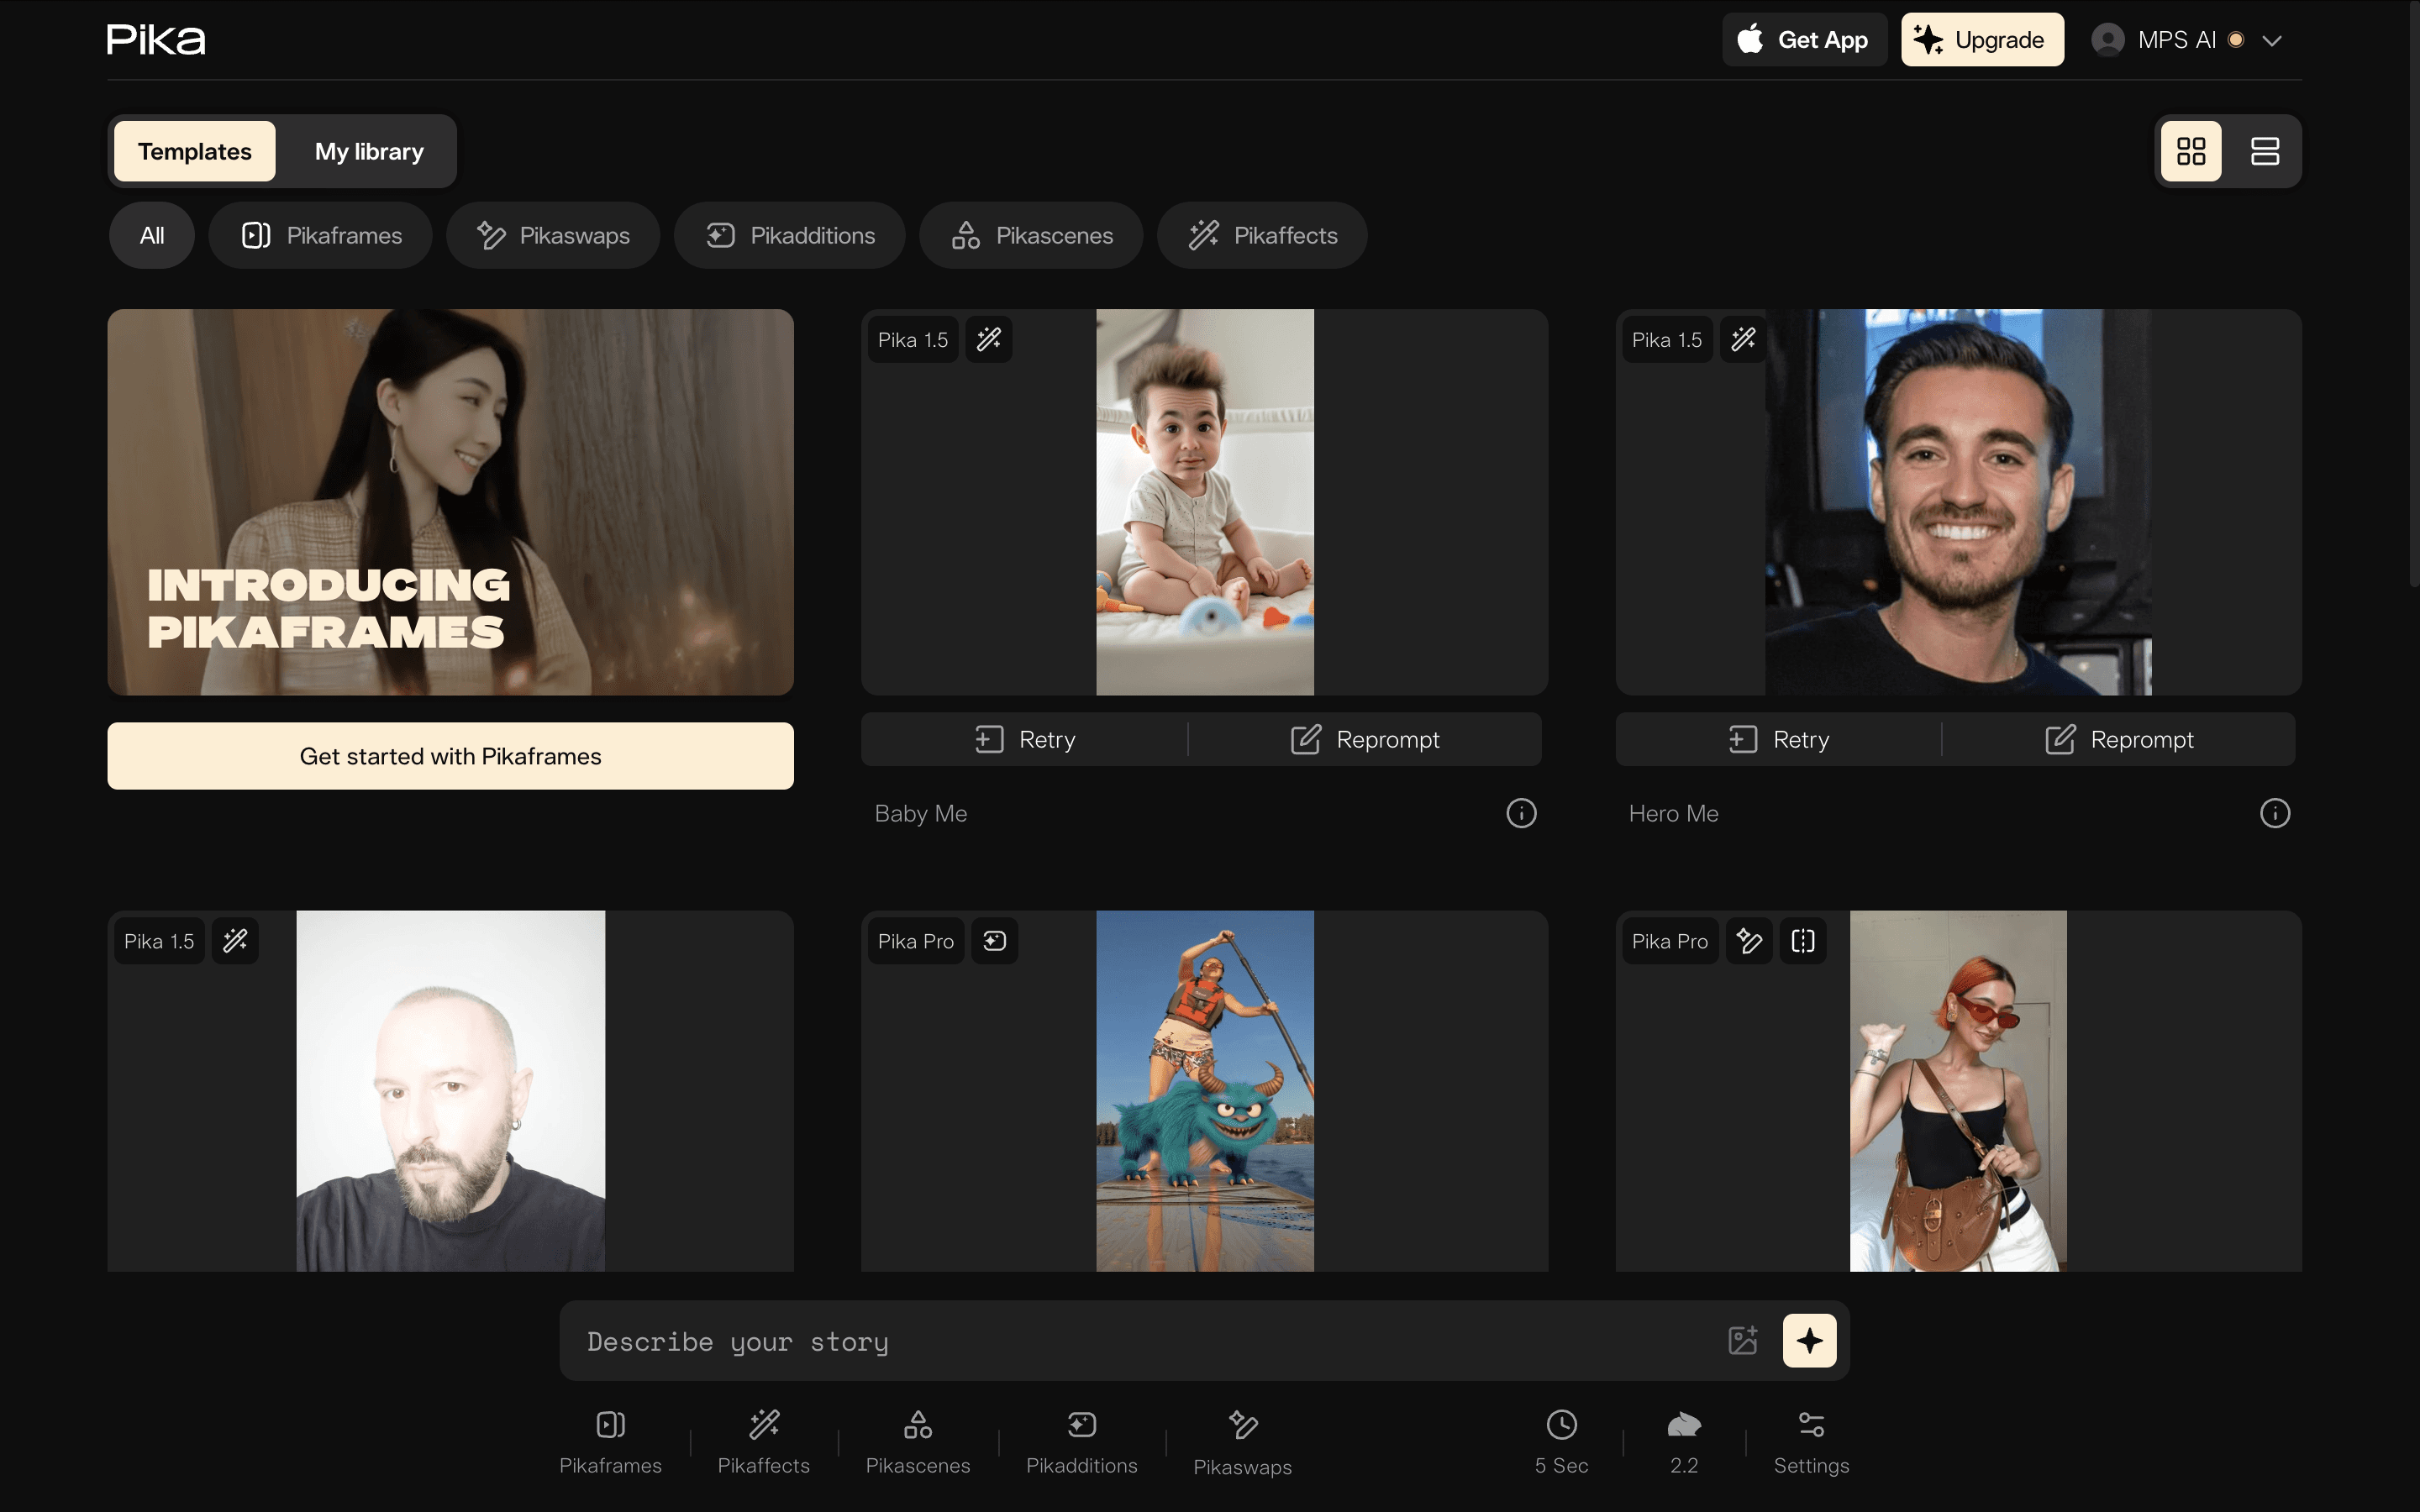Show info for Hero Me
2420x1512 pixels.
[x=2275, y=813]
